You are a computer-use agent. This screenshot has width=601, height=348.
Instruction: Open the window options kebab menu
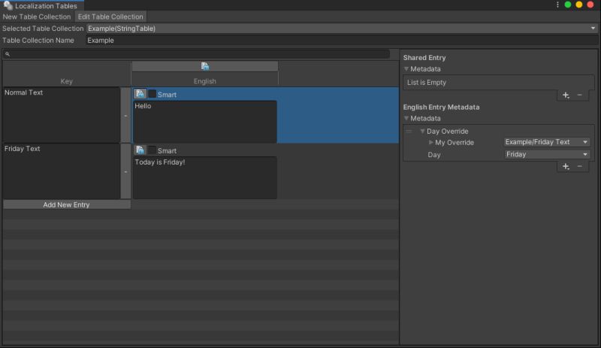(557, 5)
